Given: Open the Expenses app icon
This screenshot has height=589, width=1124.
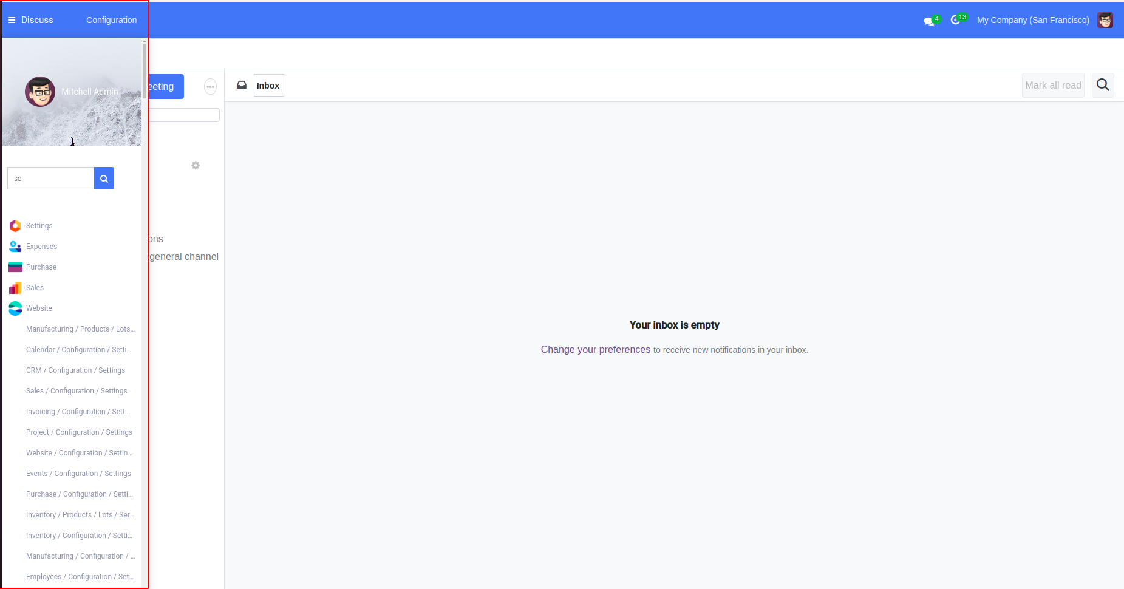Looking at the screenshot, I should pyautogui.click(x=15, y=247).
